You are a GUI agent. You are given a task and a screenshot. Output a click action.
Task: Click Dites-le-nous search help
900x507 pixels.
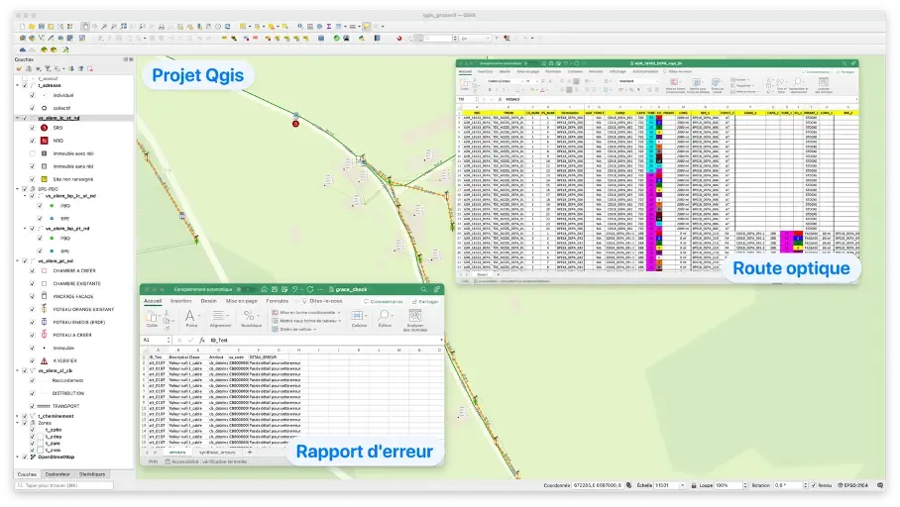coord(322,301)
